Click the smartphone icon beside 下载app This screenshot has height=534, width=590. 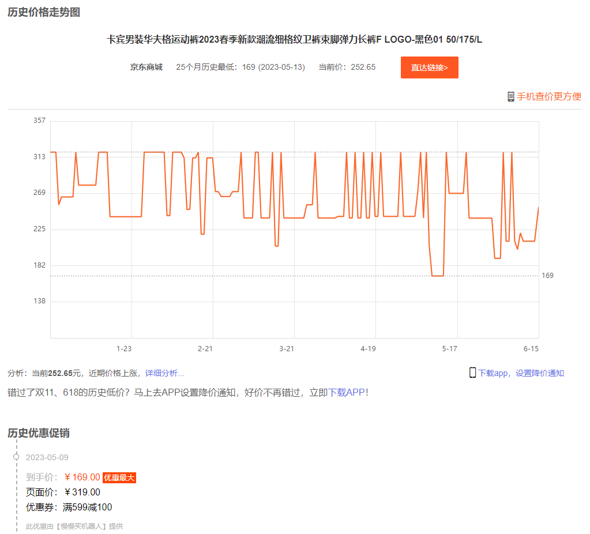coord(472,373)
